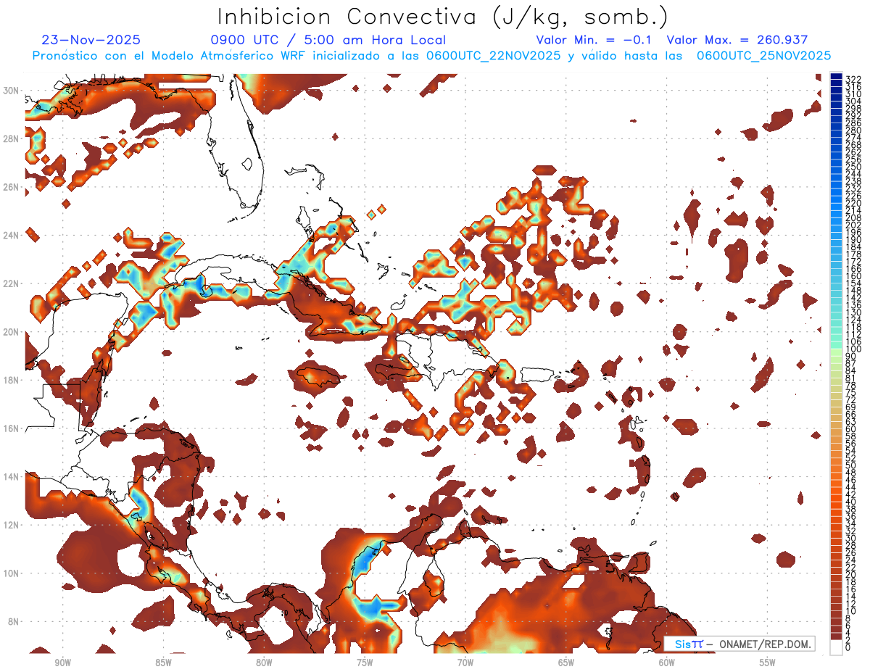Click the '14N' latitude label
This screenshot has height=672, width=870.
pyautogui.click(x=12, y=476)
